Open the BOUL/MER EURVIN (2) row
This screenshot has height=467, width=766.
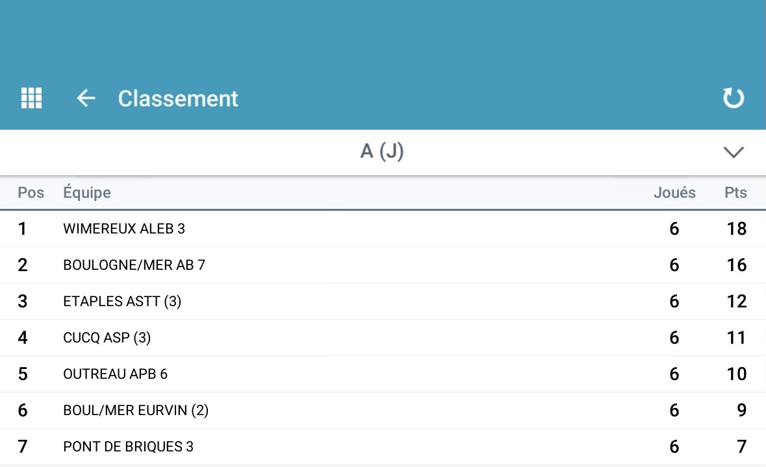click(383, 411)
